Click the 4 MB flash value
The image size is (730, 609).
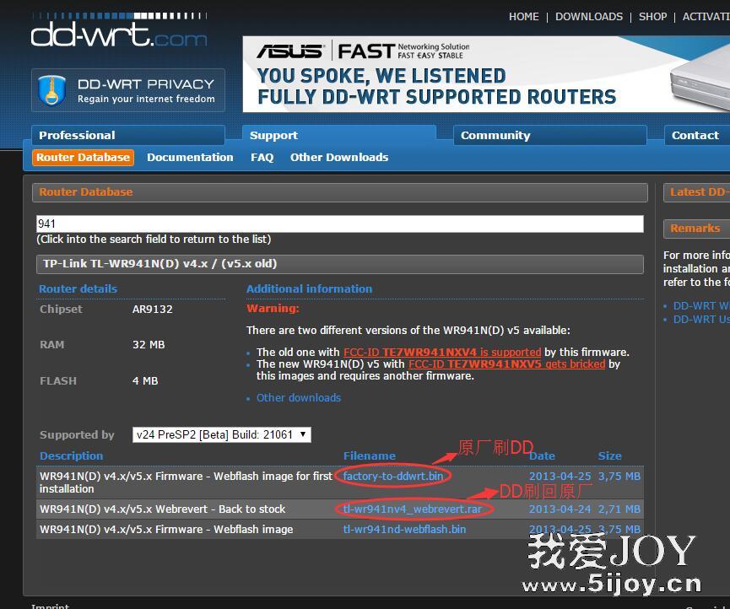[x=145, y=381]
